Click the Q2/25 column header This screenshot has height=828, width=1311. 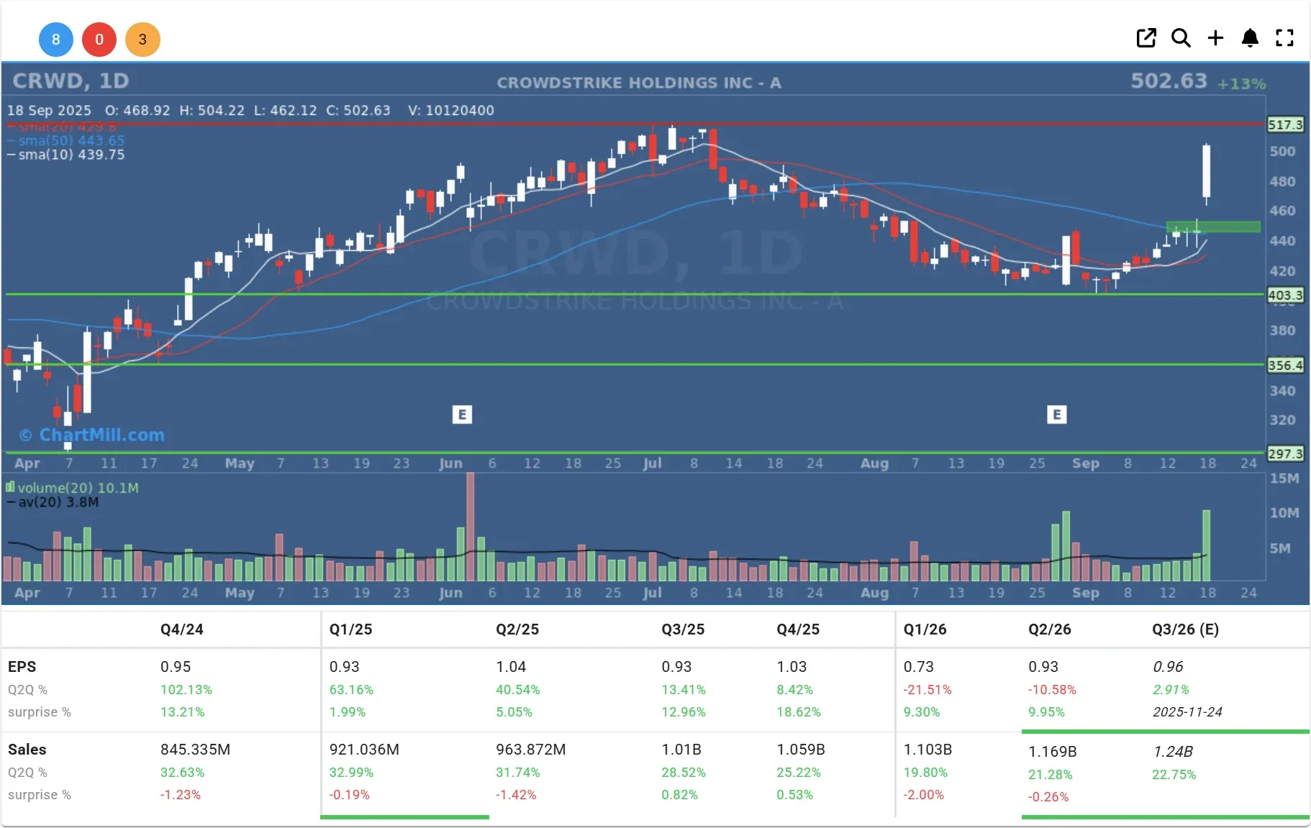tap(517, 629)
